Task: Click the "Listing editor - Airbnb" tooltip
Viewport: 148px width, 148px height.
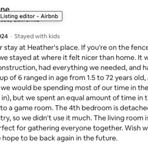Action: pyautogui.click(x=30, y=16)
